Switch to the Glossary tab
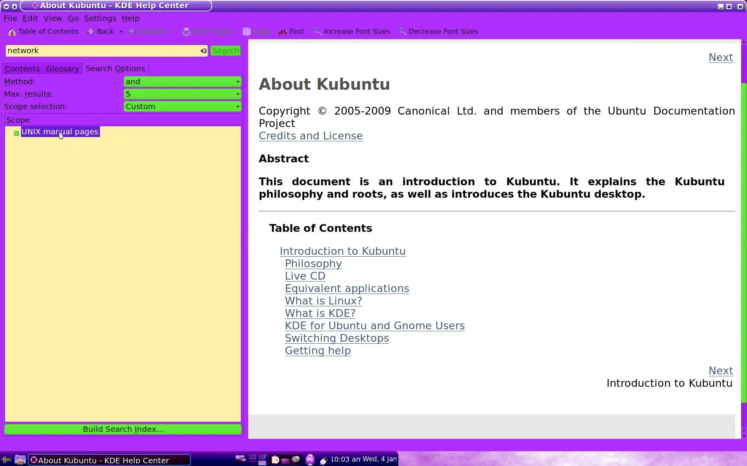The height and width of the screenshot is (466, 747). (62, 69)
